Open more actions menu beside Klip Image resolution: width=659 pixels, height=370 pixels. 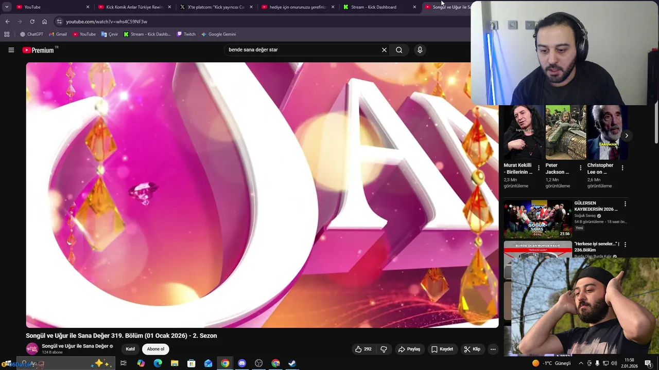click(493, 349)
